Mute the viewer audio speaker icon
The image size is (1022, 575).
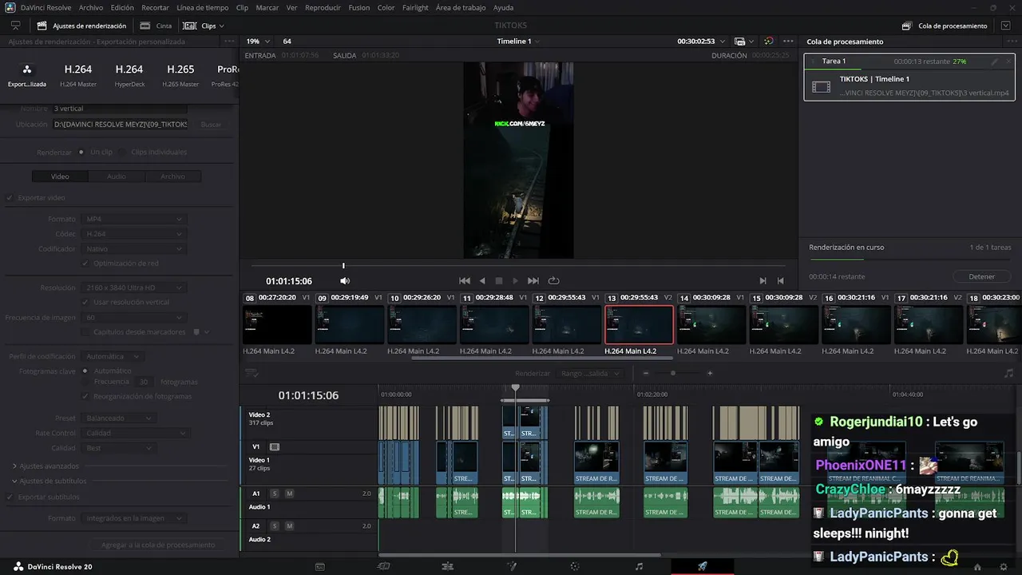point(345,281)
